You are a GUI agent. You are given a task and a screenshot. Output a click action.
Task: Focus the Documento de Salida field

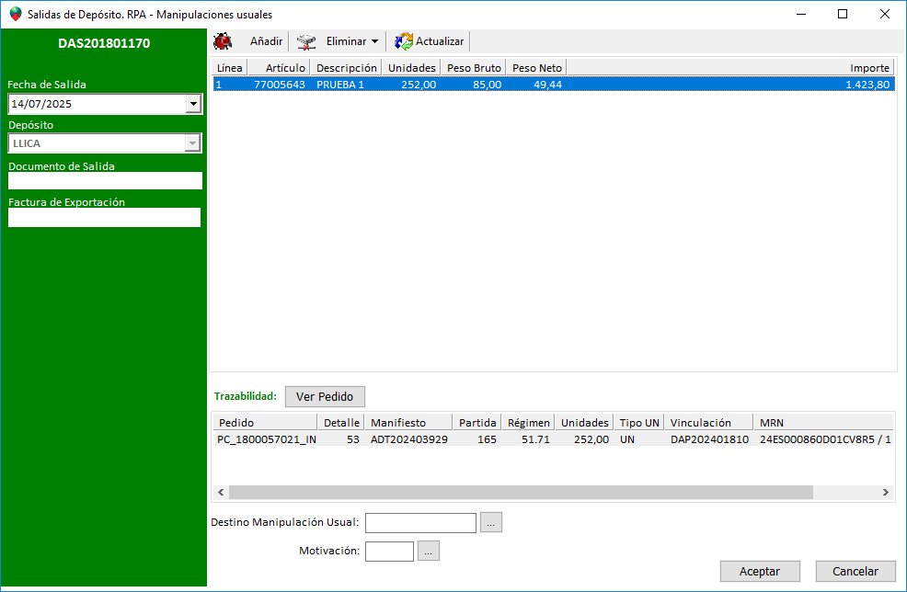point(104,181)
